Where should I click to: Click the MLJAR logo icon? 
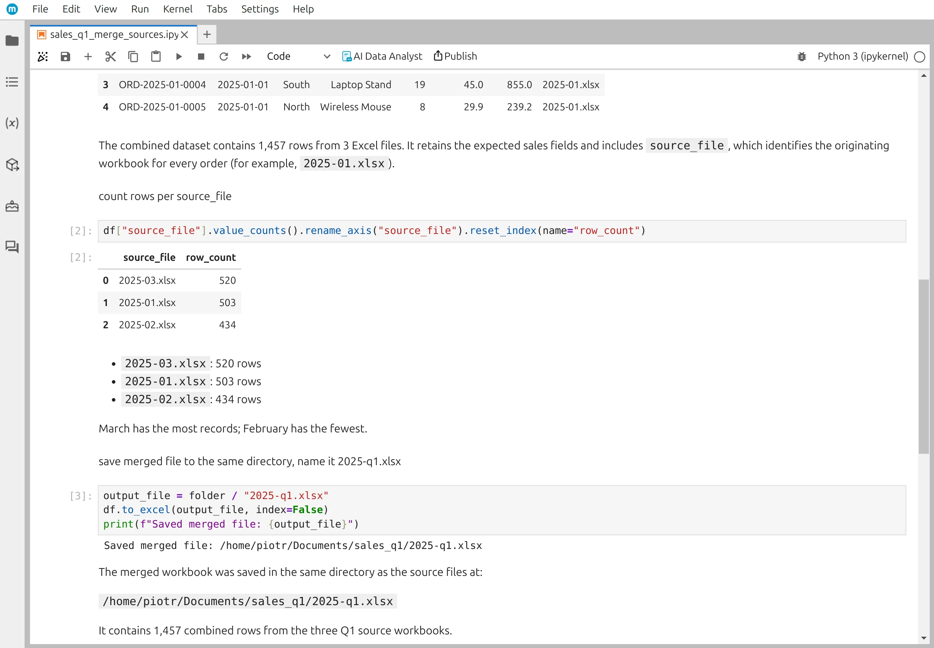coord(12,9)
